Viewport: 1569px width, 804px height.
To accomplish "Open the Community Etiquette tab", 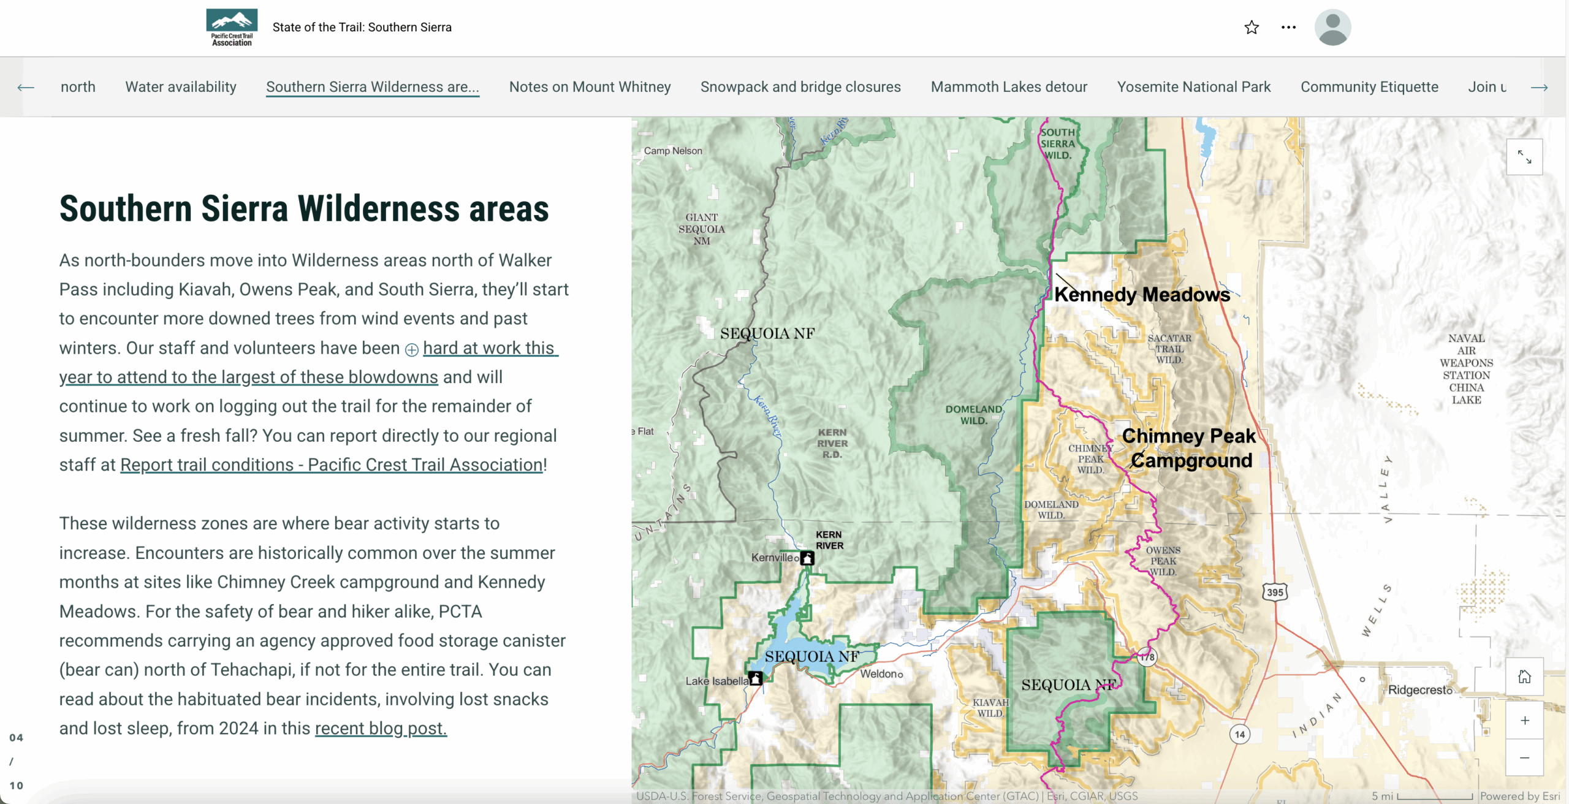I will pyautogui.click(x=1369, y=87).
